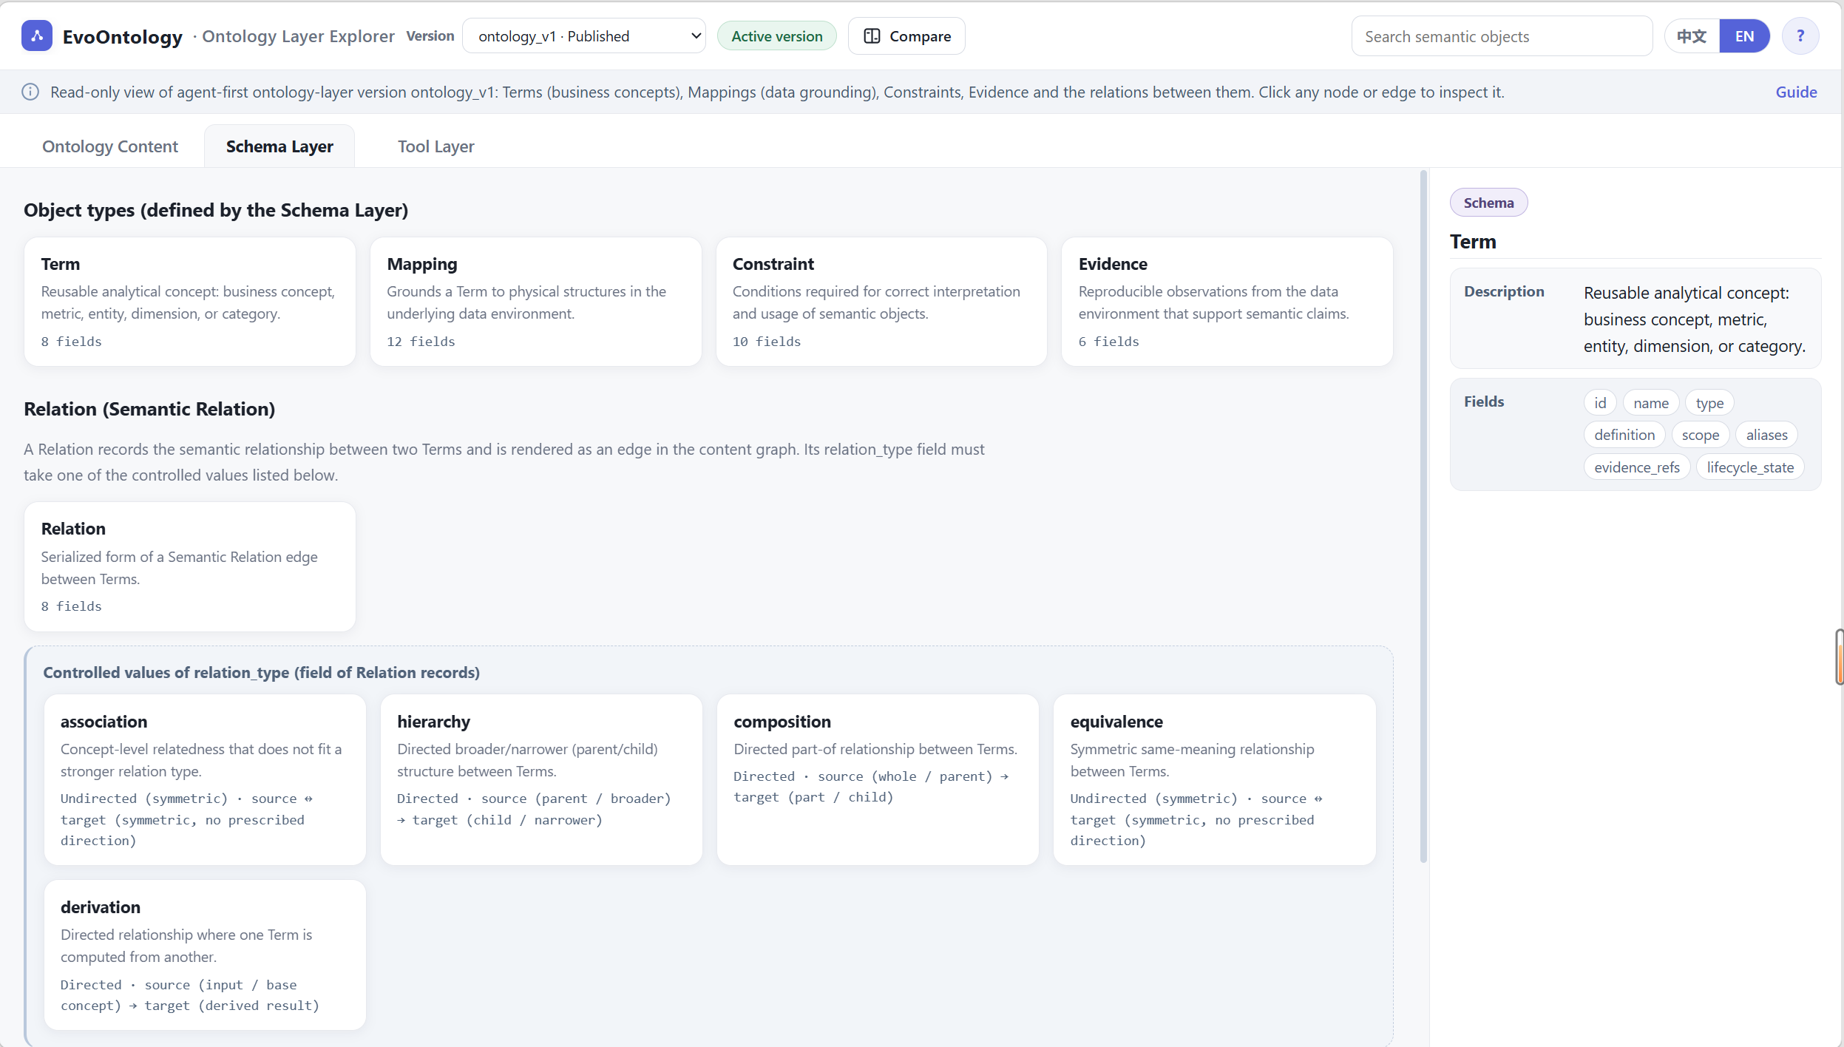
Task: Click the Version label in header
Action: coord(430,36)
